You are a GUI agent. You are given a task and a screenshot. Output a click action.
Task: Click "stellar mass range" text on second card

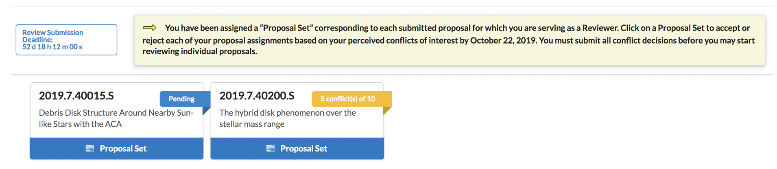pos(252,124)
